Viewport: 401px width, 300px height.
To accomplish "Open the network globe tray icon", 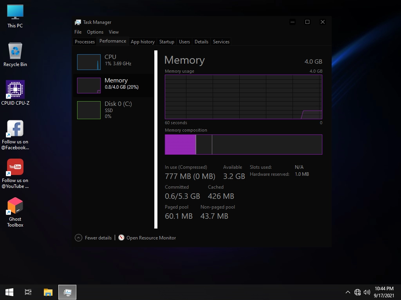I will click(x=357, y=292).
